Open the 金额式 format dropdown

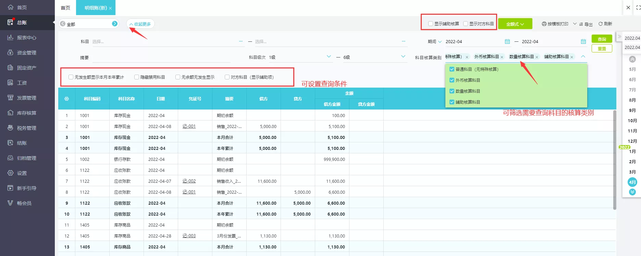click(x=515, y=24)
